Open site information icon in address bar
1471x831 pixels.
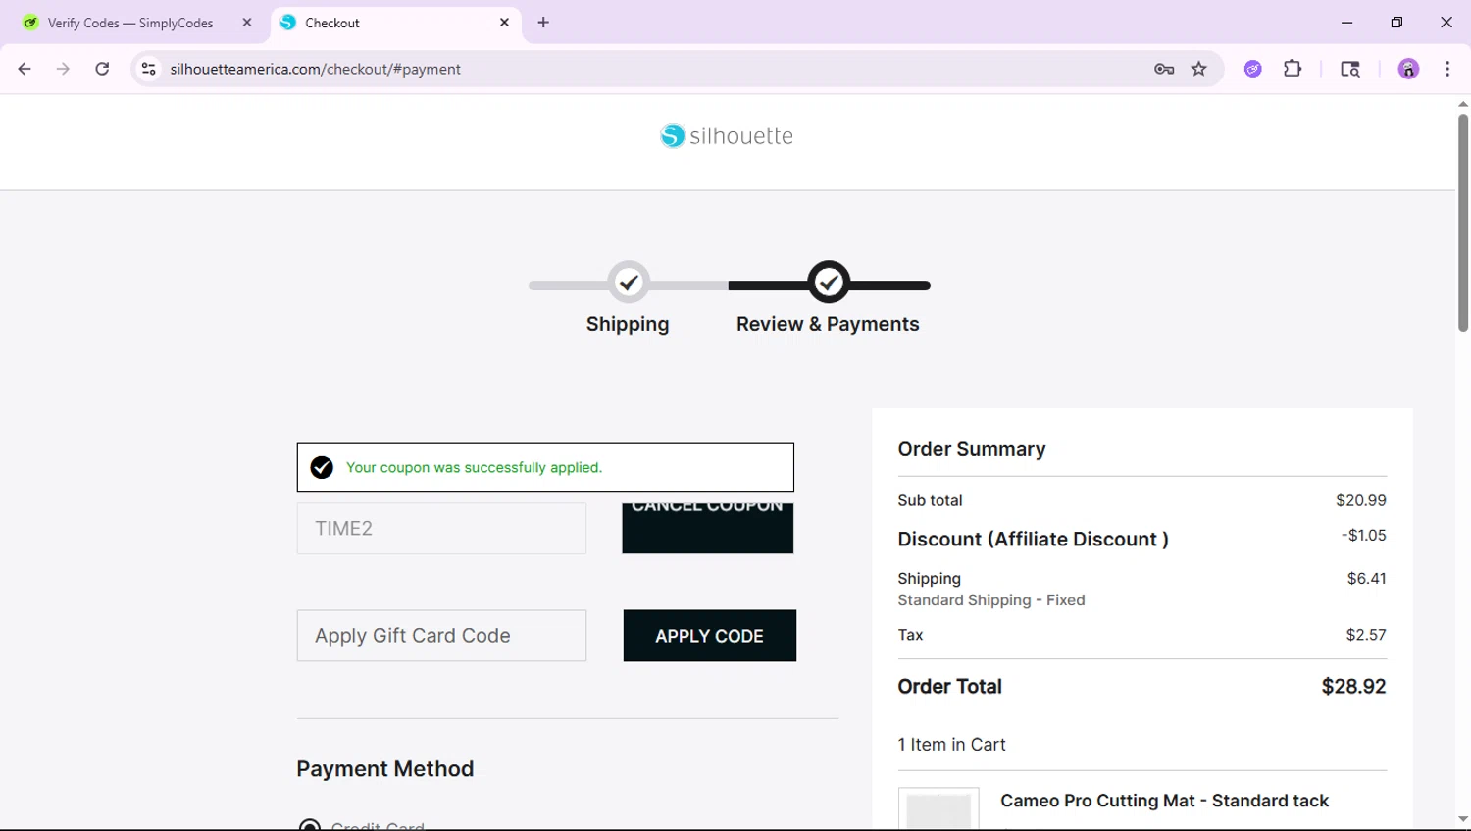(x=148, y=69)
